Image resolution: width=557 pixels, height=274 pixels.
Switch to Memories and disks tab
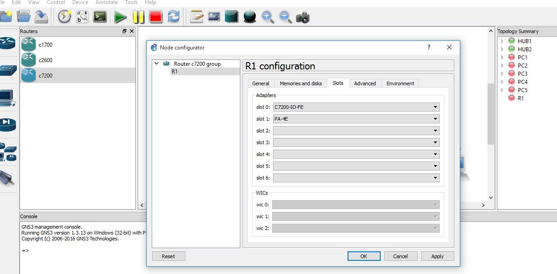[x=301, y=83]
